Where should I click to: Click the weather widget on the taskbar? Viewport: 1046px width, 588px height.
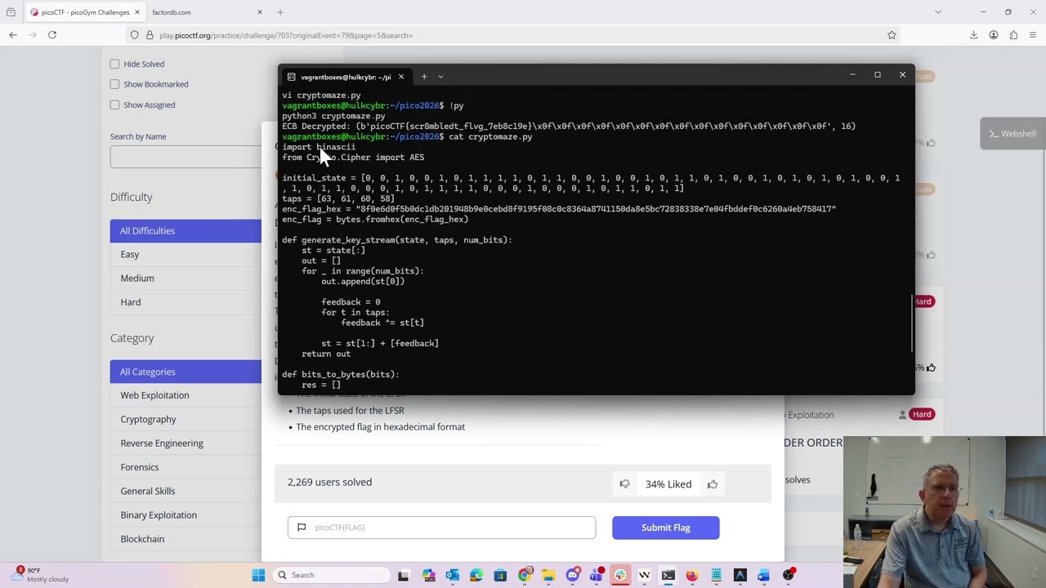tap(41, 575)
